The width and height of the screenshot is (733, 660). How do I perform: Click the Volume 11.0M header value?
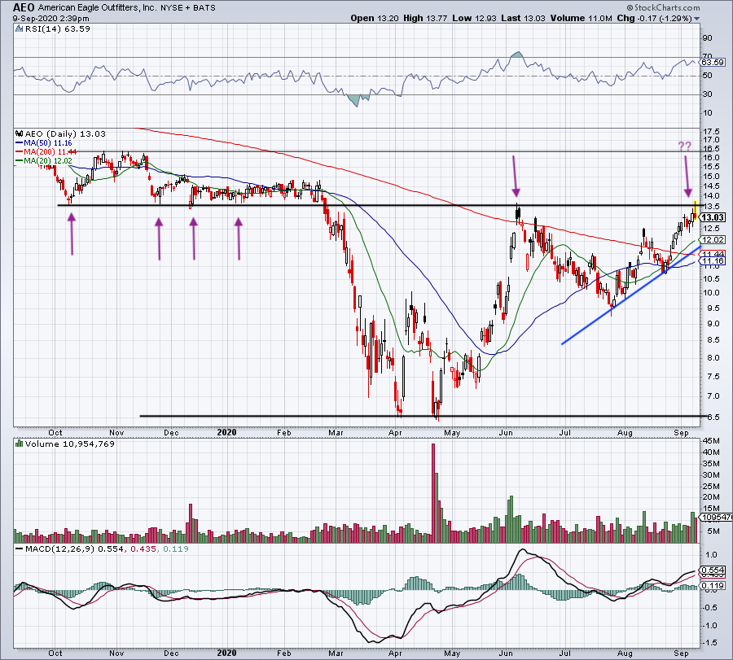click(581, 18)
